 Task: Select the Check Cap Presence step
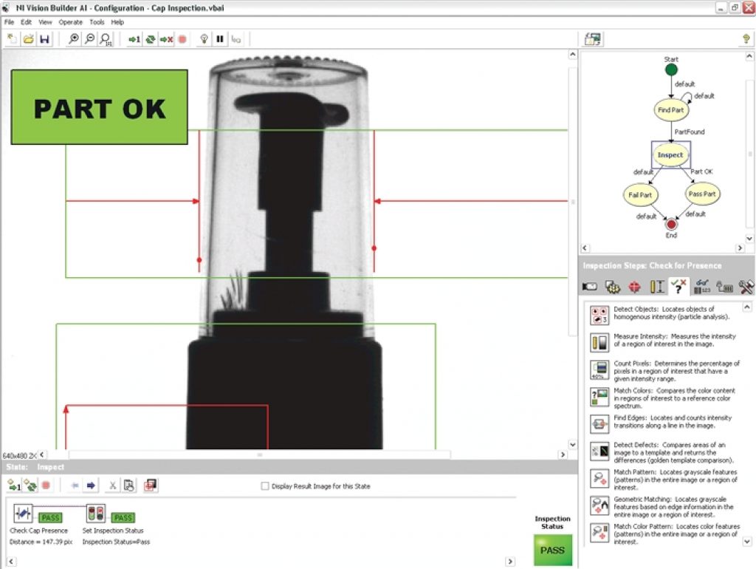(x=23, y=514)
